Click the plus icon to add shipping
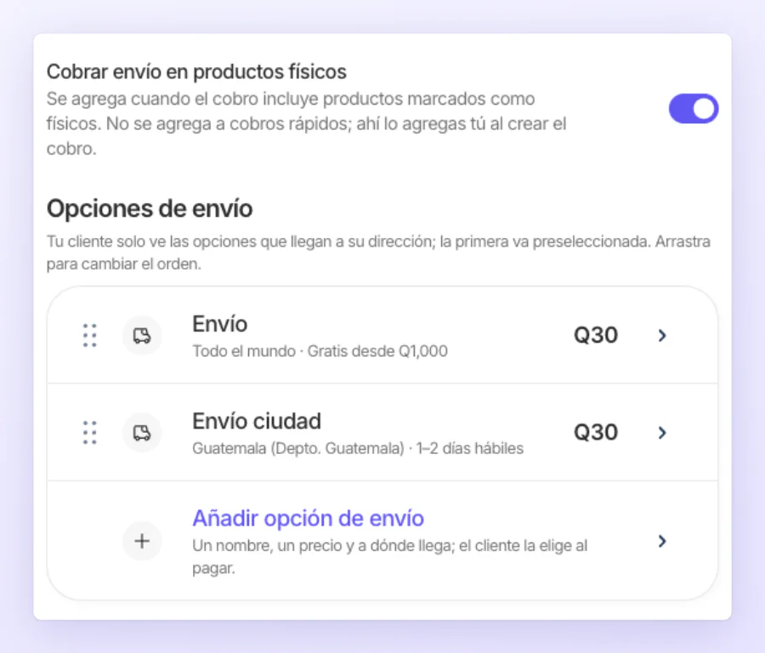765x653 pixels. click(x=142, y=541)
